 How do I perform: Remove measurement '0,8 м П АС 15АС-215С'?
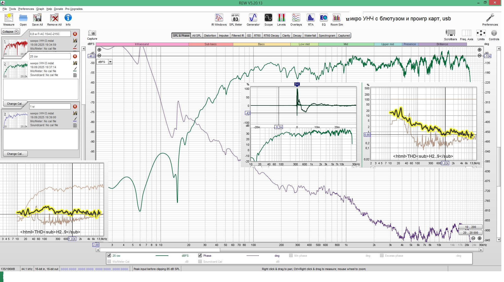coord(75,34)
